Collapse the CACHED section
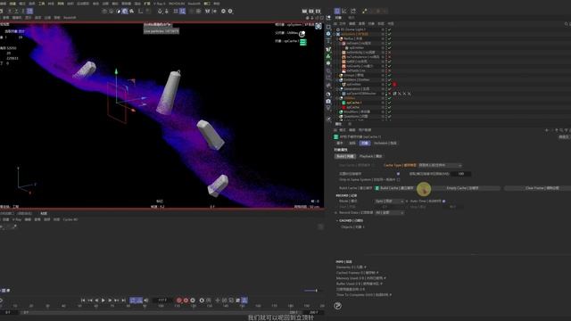The width and height of the screenshot is (571, 321). 337,220
